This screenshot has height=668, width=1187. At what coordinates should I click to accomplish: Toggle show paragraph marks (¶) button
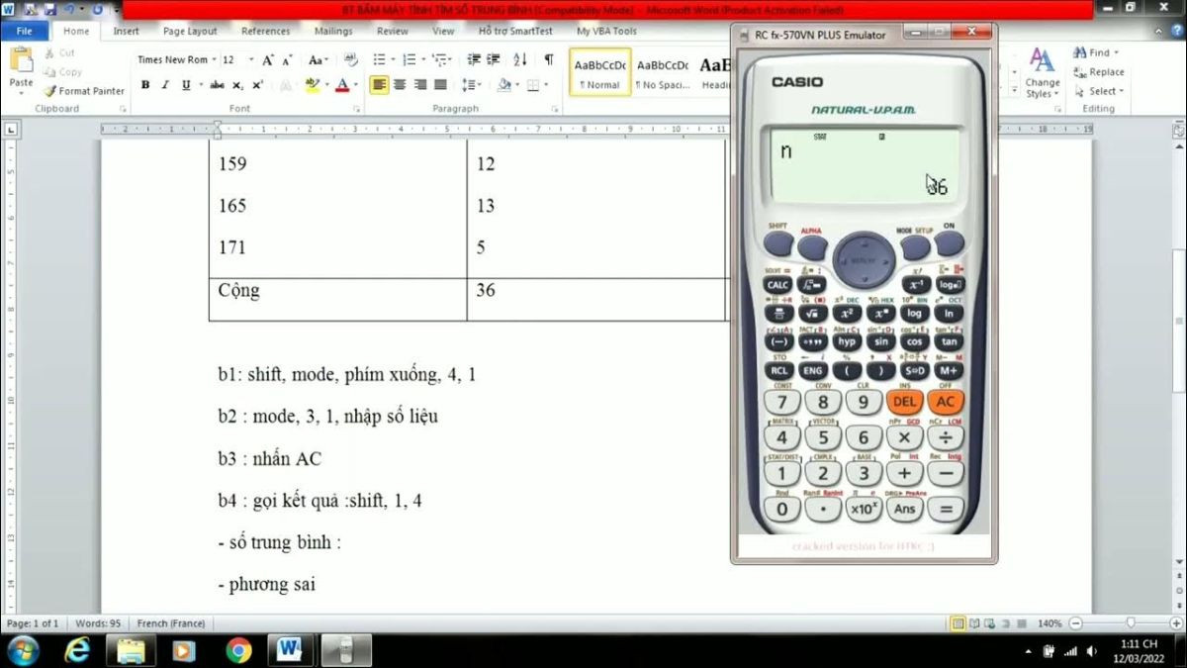coord(549,60)
